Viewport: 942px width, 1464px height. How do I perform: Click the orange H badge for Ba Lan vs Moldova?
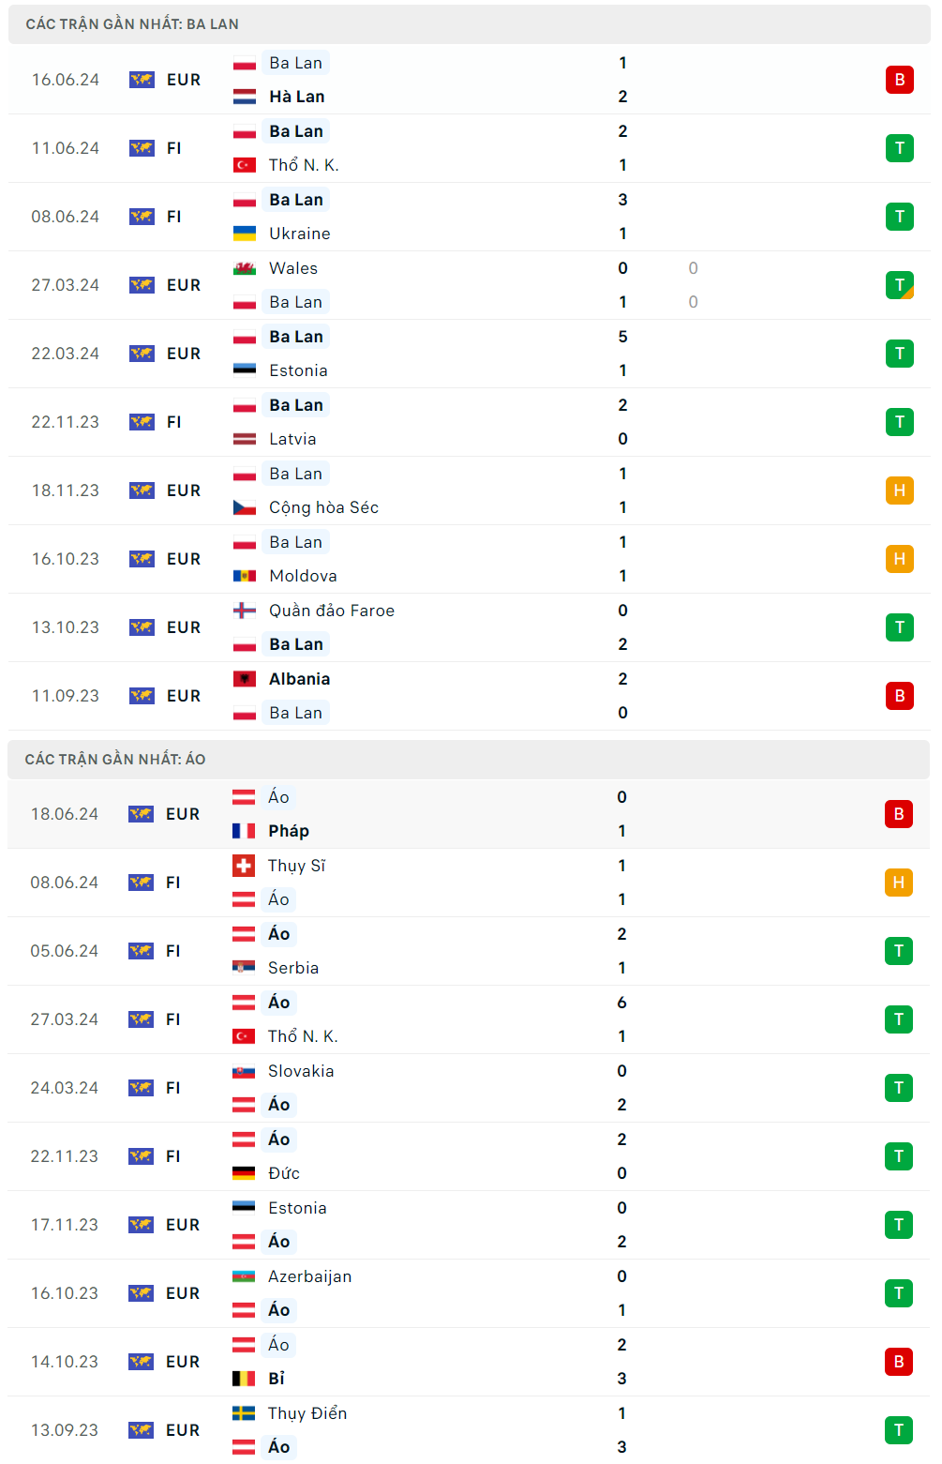tap(899, 559)
